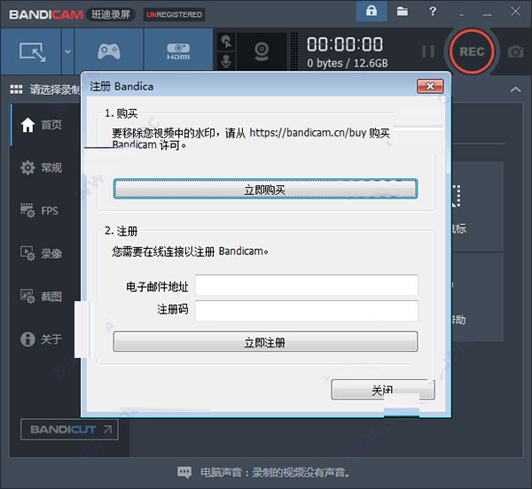This screenshot has width=532, height=489.
Task: Click the 电脑声音 status message text
Action: pyautogui.click(x=275, y=472)
